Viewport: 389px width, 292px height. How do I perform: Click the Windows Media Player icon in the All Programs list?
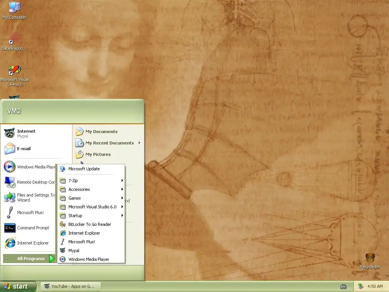click(63, 259)
